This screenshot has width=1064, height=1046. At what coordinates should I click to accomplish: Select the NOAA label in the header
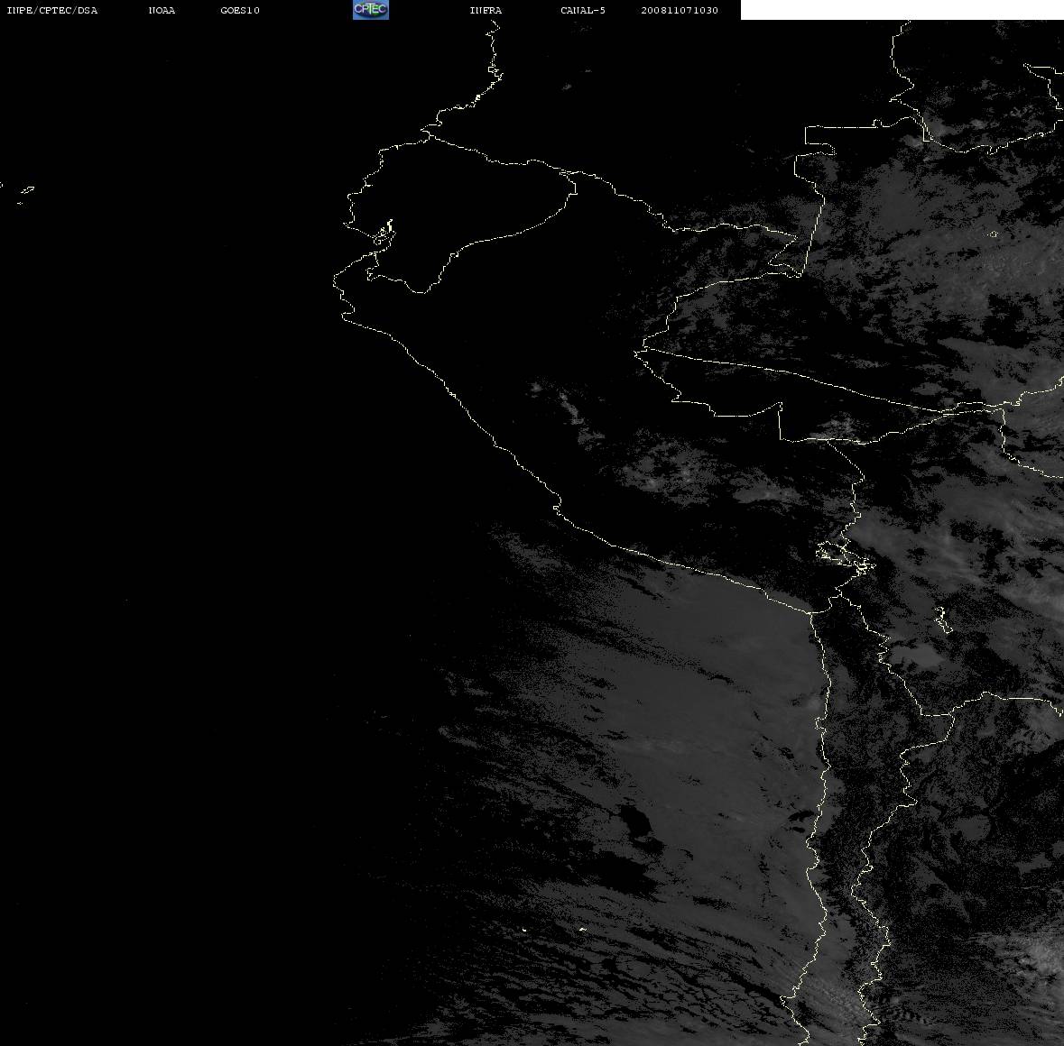pyautogui.click(x=162, y=10)
